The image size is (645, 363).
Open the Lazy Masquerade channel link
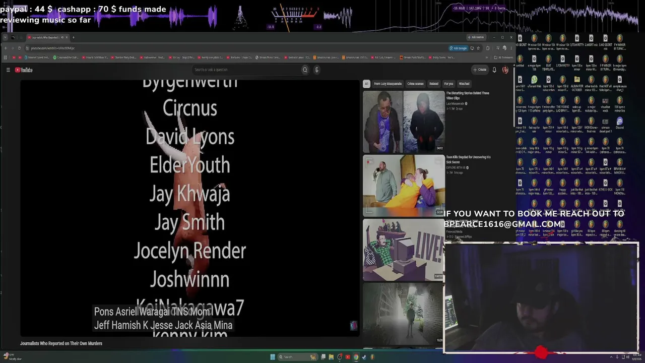pyautogui.click(x=455, y=104)
